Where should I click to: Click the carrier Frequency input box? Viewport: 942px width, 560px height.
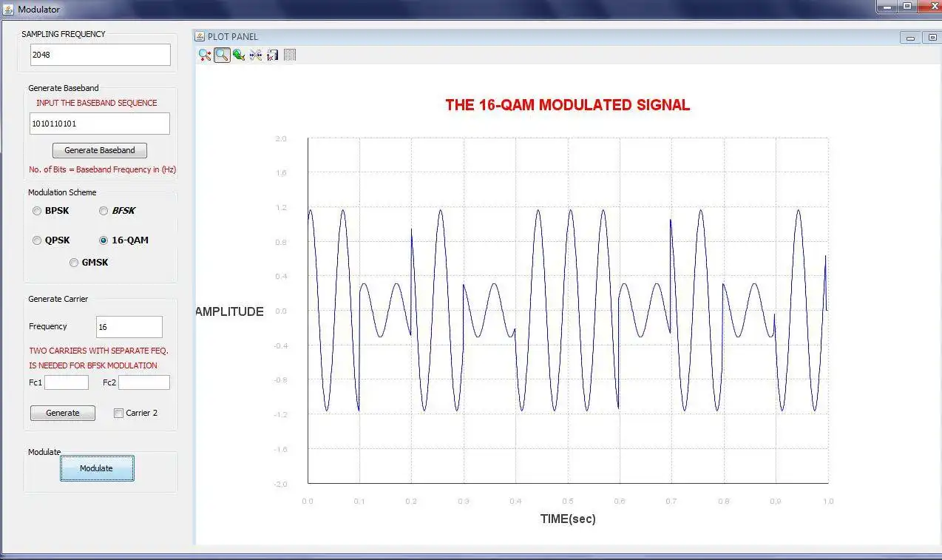pos(129,326)
